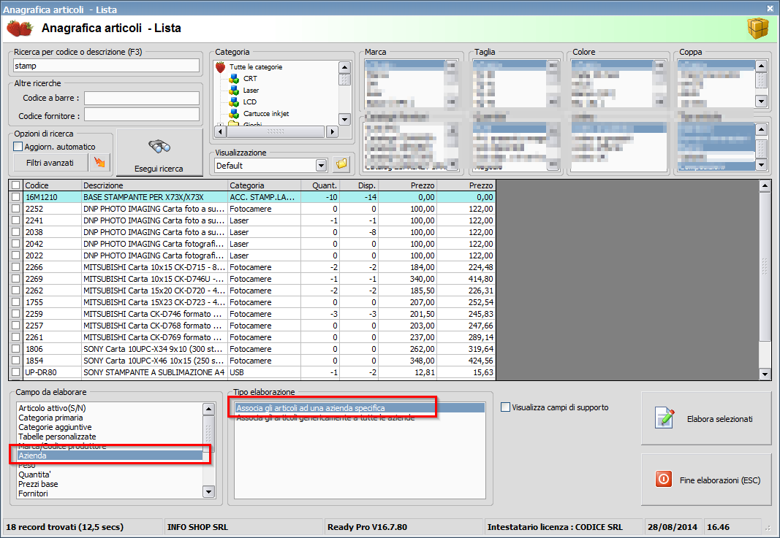The height and width of the screenshot is (538, 780).
Task: Select Azienda in Campo da elaborare
Action: click(110, 456)
